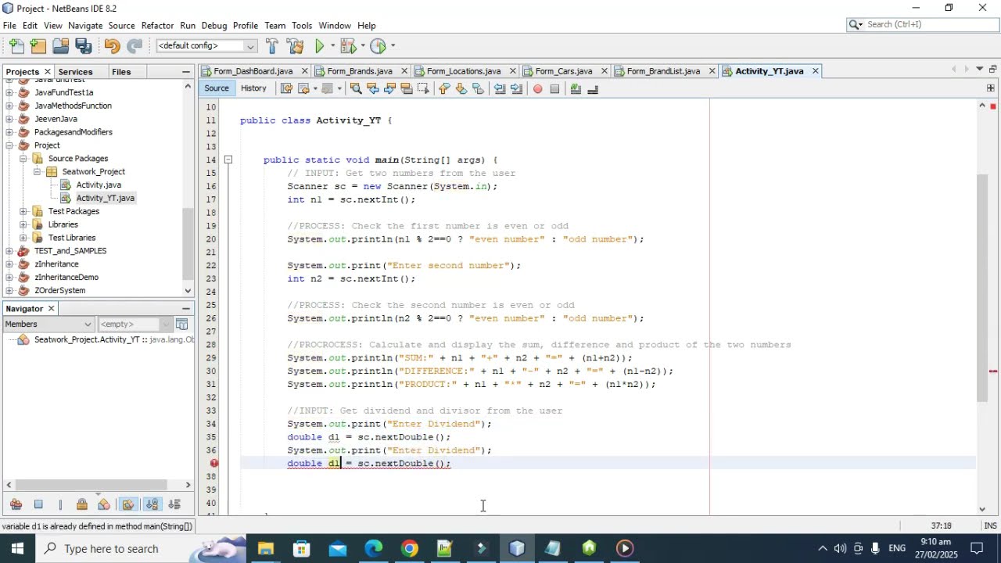Collapse main method code fold on line 14
1001x563 pixels.
[228, 160]
